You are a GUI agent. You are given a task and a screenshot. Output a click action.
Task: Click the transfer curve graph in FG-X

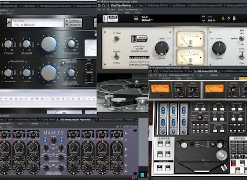point(91,48)
